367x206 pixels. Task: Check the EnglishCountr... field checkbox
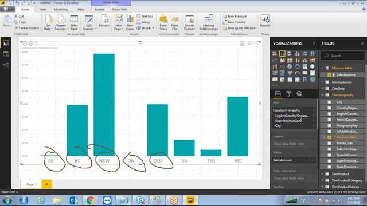[329, 114]
